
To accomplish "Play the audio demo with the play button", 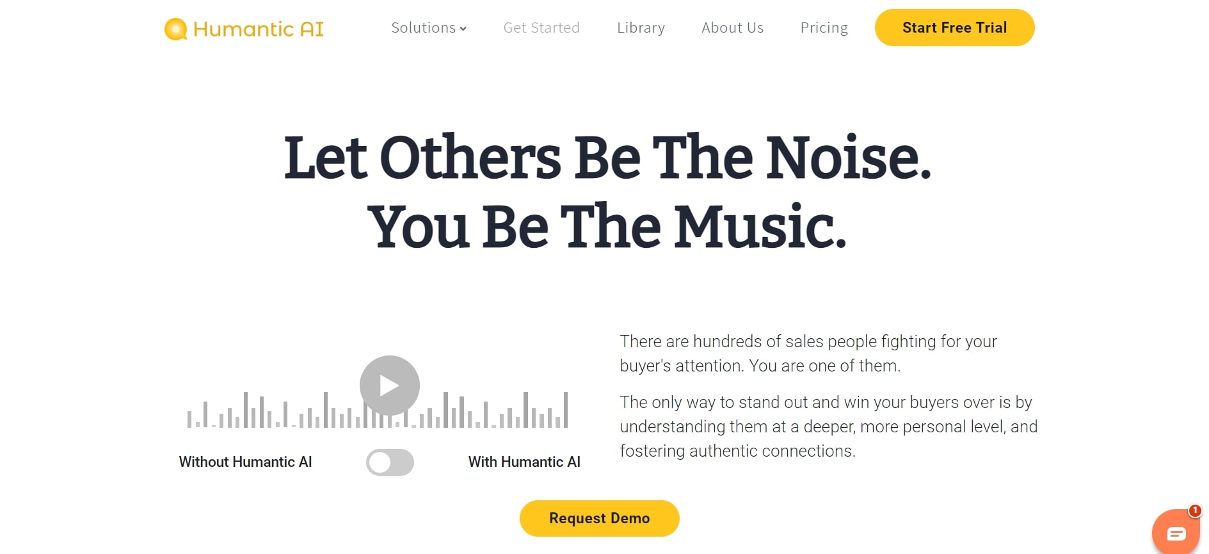I will tap(389, 386).
